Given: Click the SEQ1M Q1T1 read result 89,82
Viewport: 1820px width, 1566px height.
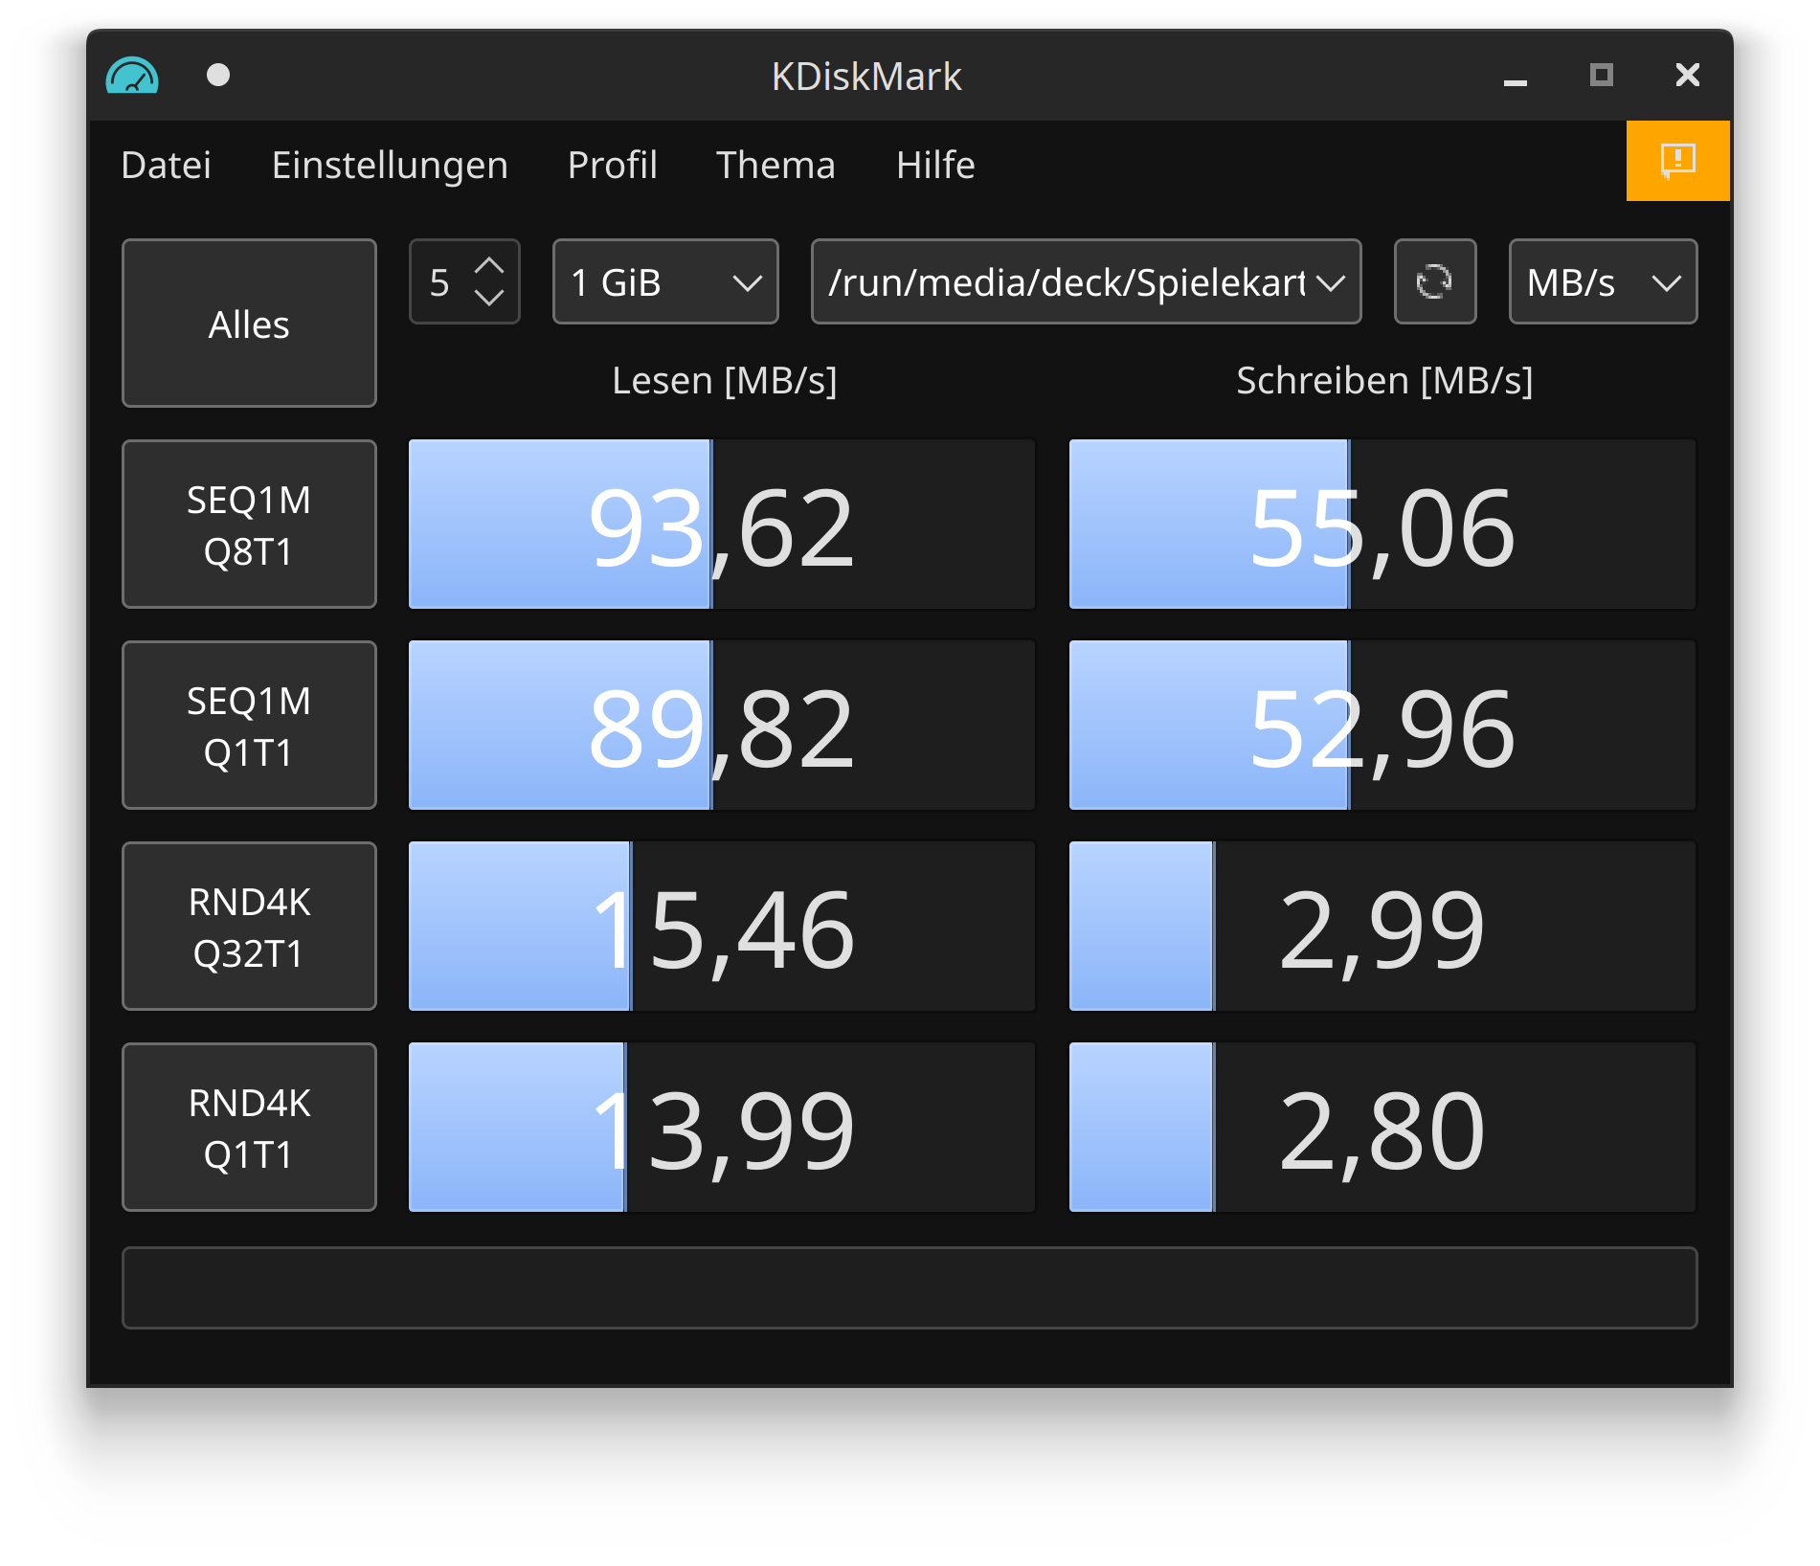Looking at the screenshot, I should pyautogui.click(x=722, y=726).
